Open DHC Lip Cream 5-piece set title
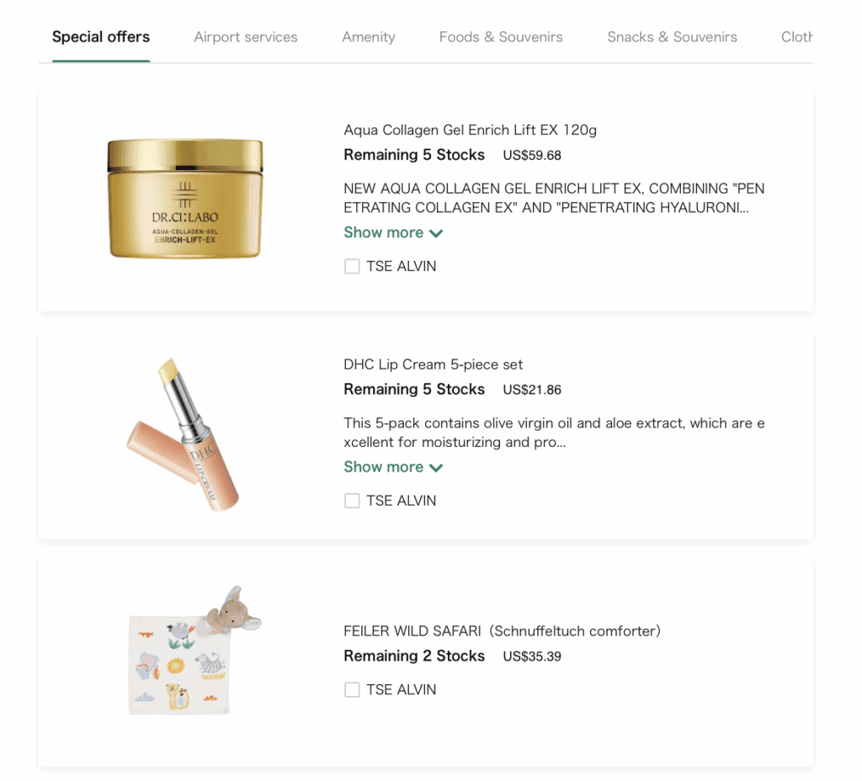 point(434,365)
